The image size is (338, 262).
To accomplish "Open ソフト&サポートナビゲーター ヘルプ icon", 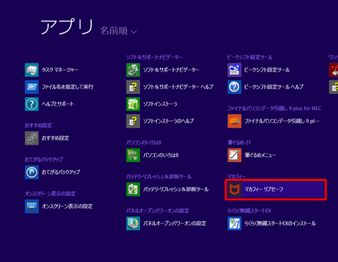I will click(x=133, y=87).
